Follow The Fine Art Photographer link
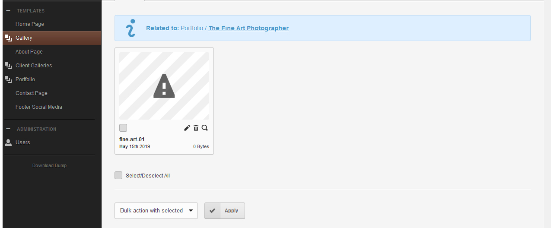The height and width of the screenshot is (228, 551). click(x=248, y=28)
